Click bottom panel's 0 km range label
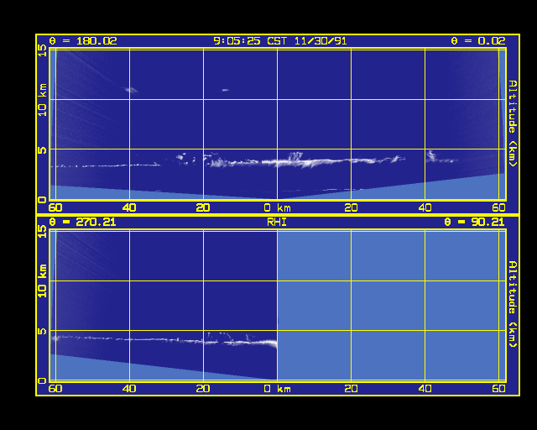537x430 pixels. (278, 389)
